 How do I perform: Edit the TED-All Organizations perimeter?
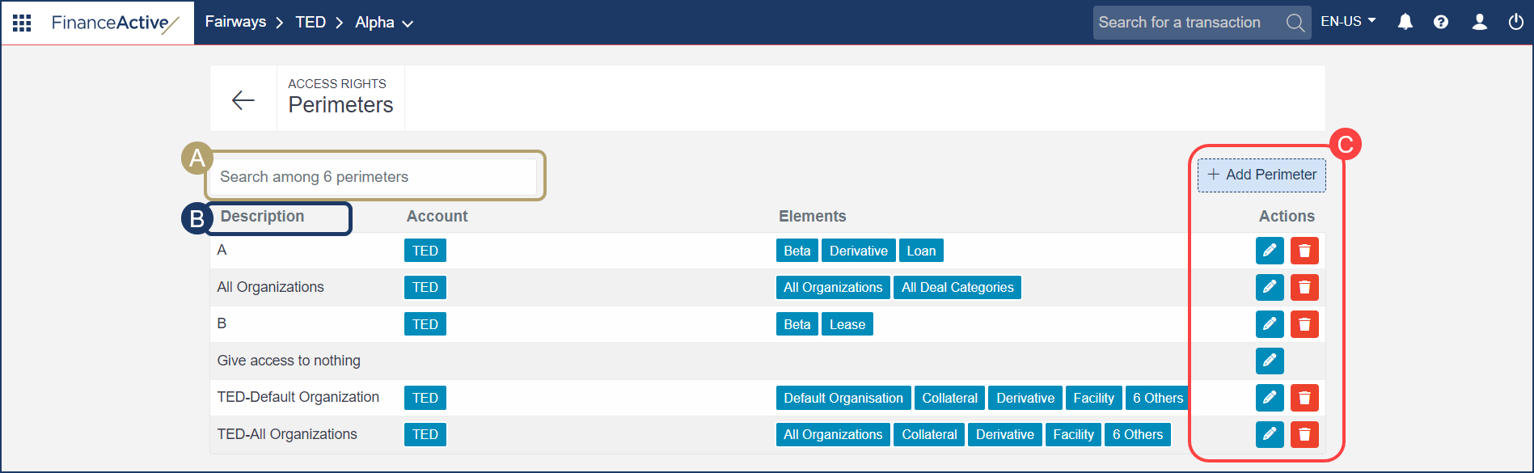[x=1269, y=434]
